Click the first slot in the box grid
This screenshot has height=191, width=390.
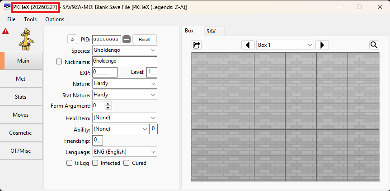(x=207, y=65)
